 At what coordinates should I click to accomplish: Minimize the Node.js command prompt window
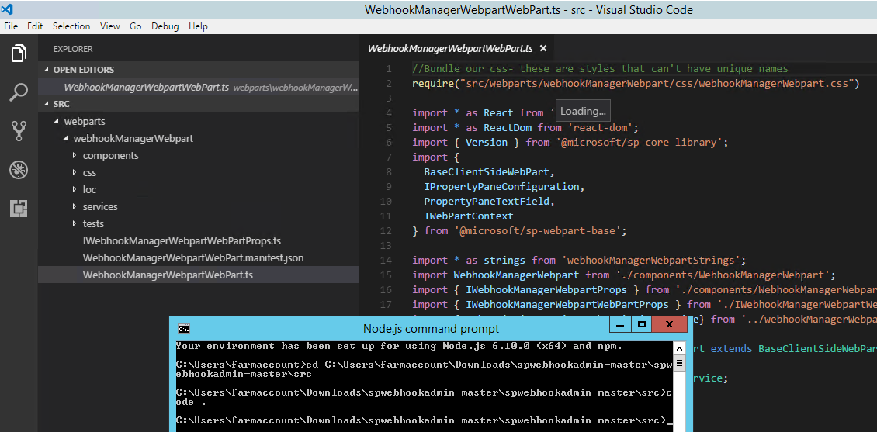click(619, 324)
